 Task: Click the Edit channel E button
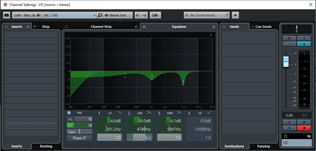[x=304, y=44]
